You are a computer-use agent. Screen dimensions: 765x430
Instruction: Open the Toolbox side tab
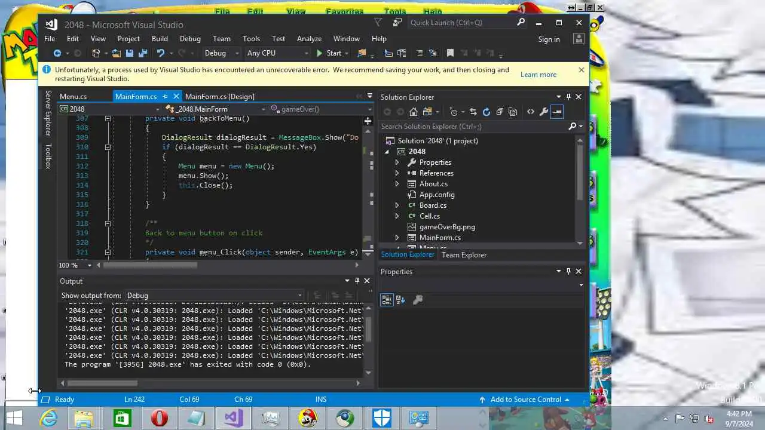48,156
